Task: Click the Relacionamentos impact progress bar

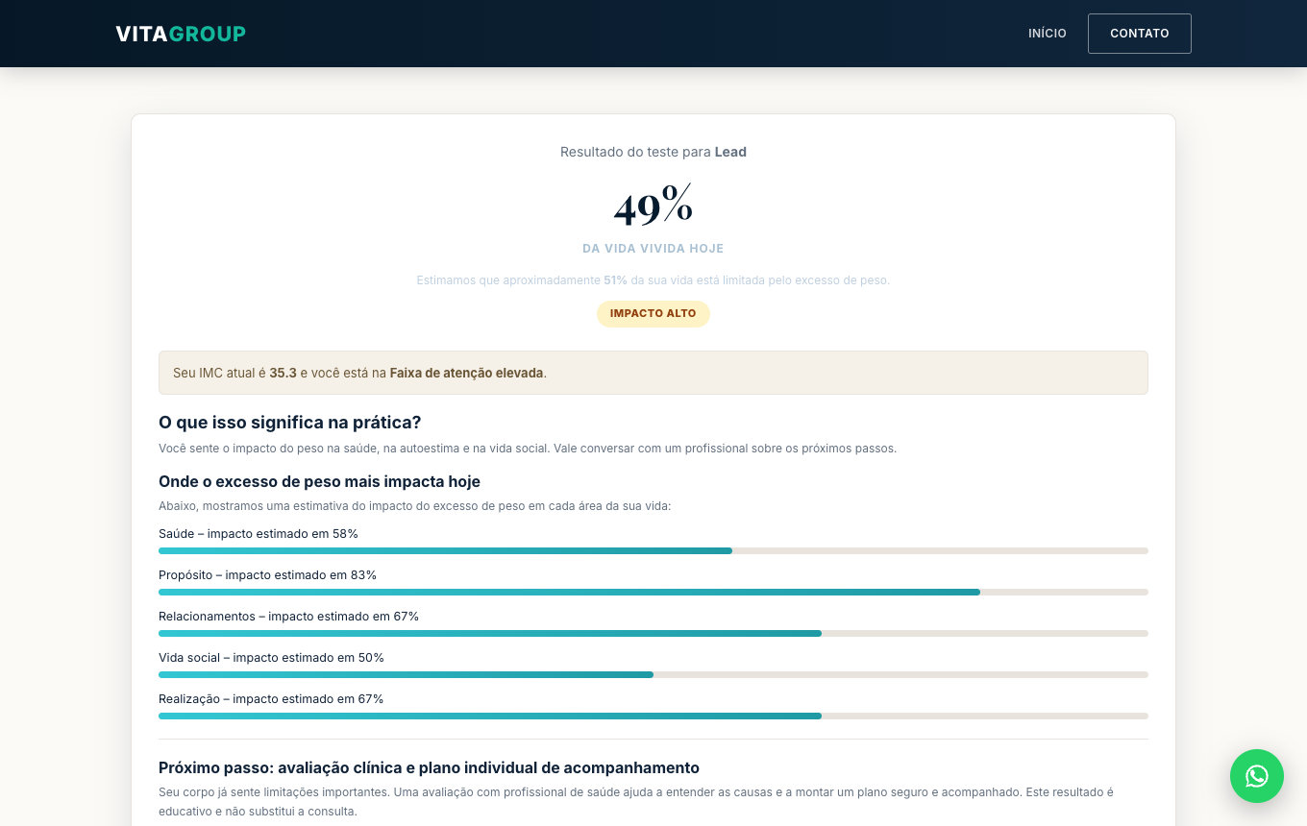Action: tap(653, 634)
